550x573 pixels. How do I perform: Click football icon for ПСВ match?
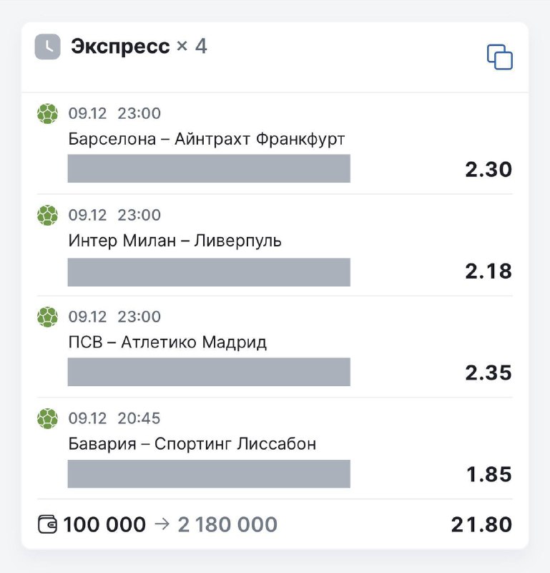coord(47,317)
